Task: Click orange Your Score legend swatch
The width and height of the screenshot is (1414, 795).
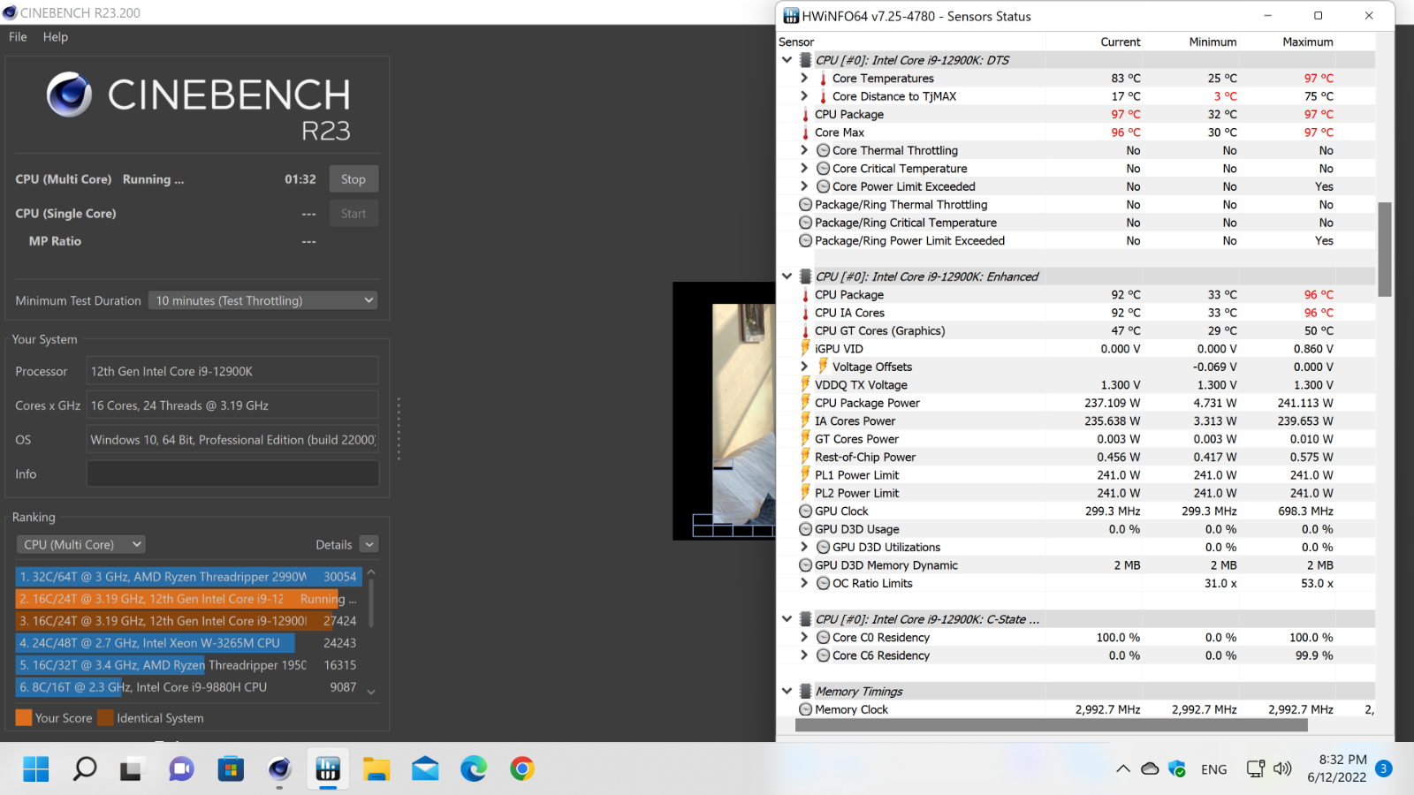Action: 24,717
